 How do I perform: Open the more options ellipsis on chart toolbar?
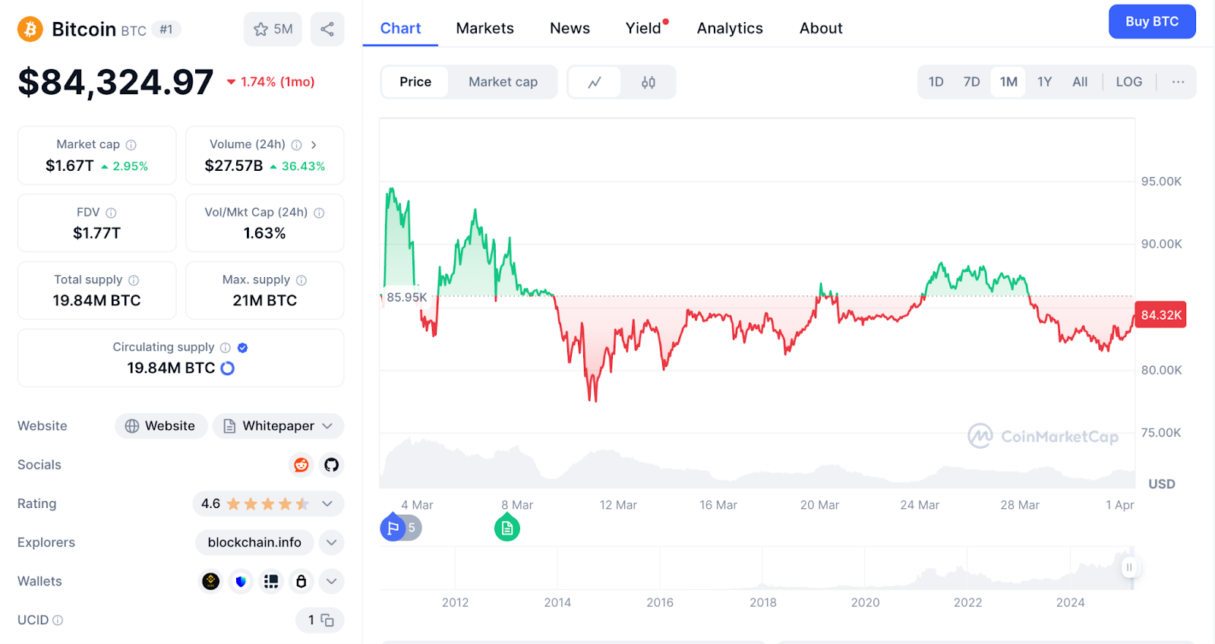click(1178, 82)
